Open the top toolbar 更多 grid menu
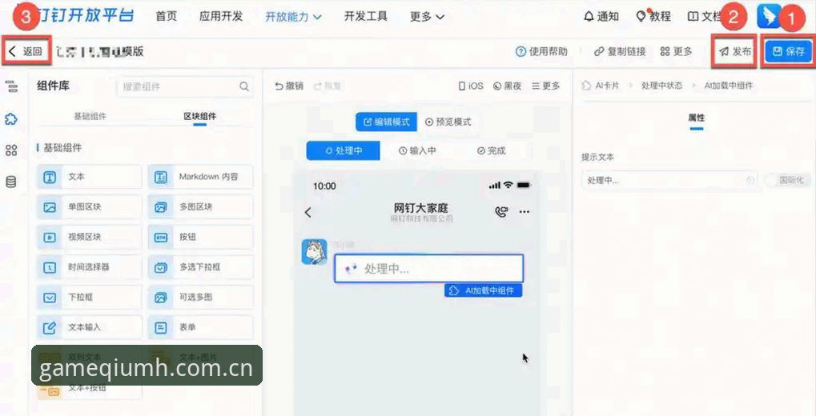The width and height of the screenshot is (816, 416). click(x=676, y=51)
